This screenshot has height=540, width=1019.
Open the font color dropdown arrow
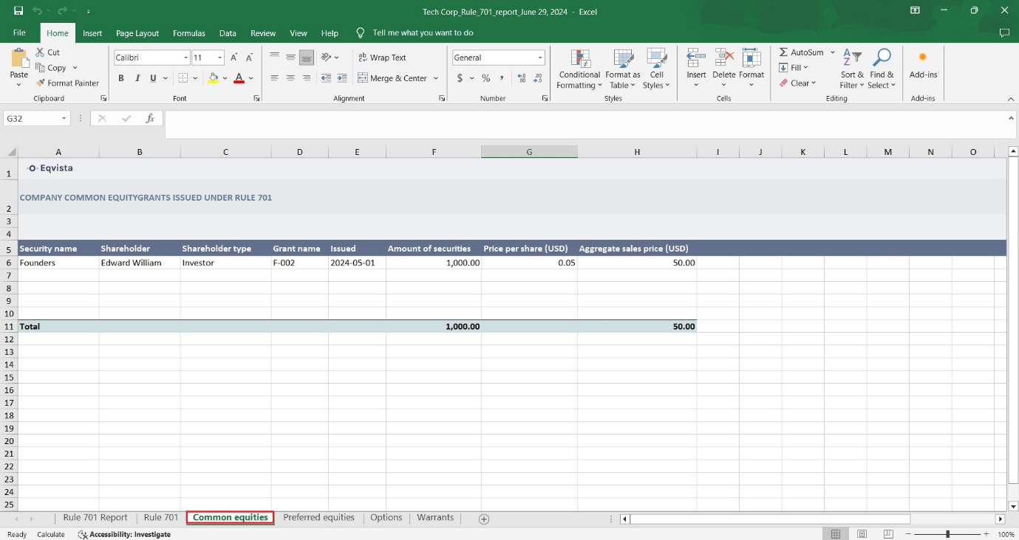click(251, 78)
